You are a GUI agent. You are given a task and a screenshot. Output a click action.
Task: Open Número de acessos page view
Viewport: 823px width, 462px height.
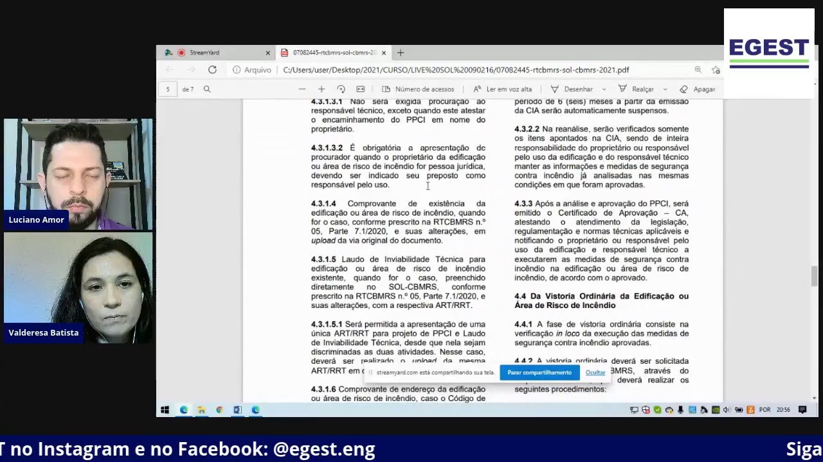point(418,89)
